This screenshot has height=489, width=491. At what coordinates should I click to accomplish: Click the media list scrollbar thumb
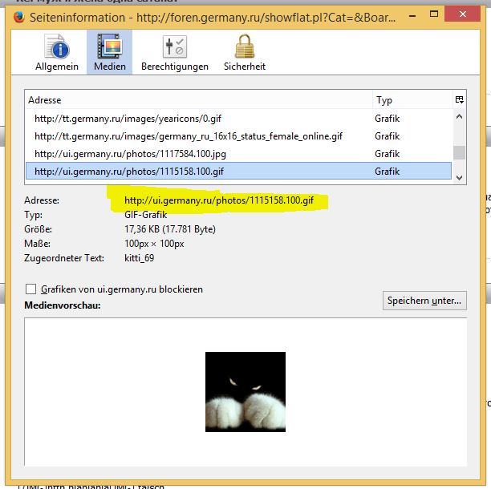459,154
